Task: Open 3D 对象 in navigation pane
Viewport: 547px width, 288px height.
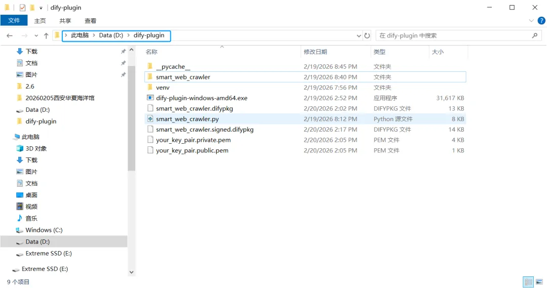Action: (36, 148)
